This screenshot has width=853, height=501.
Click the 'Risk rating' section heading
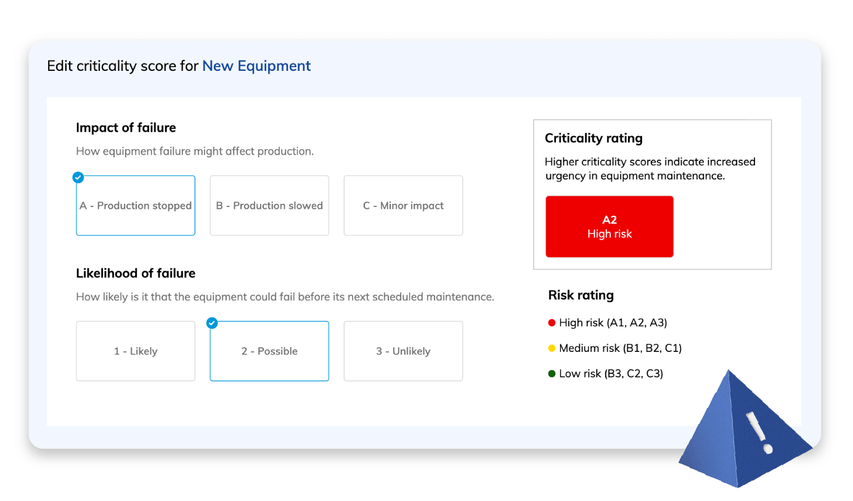[581, 295]
